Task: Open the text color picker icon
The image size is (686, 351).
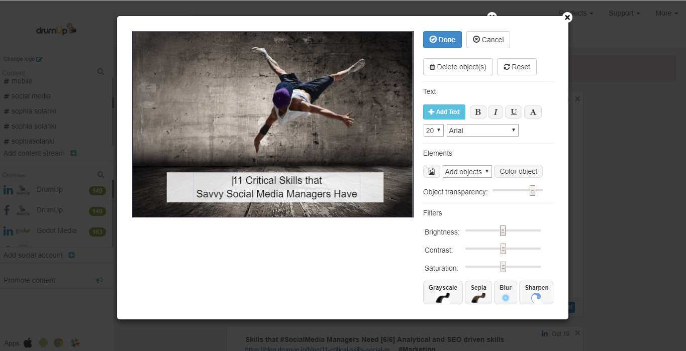Action: (532, 111)
